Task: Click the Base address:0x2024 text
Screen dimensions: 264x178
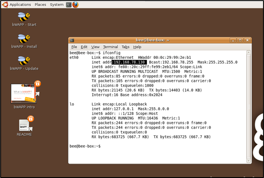Action: (141, 95)
